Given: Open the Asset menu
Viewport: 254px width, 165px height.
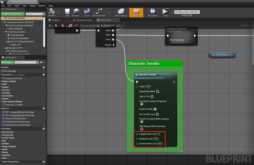Looking at the screenshot, I should pyautogui.click(x=17, y=6).
